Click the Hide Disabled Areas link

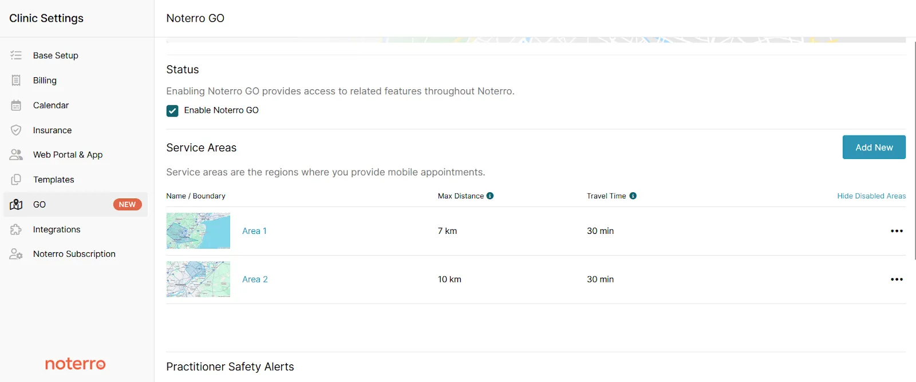pos(871,196)
